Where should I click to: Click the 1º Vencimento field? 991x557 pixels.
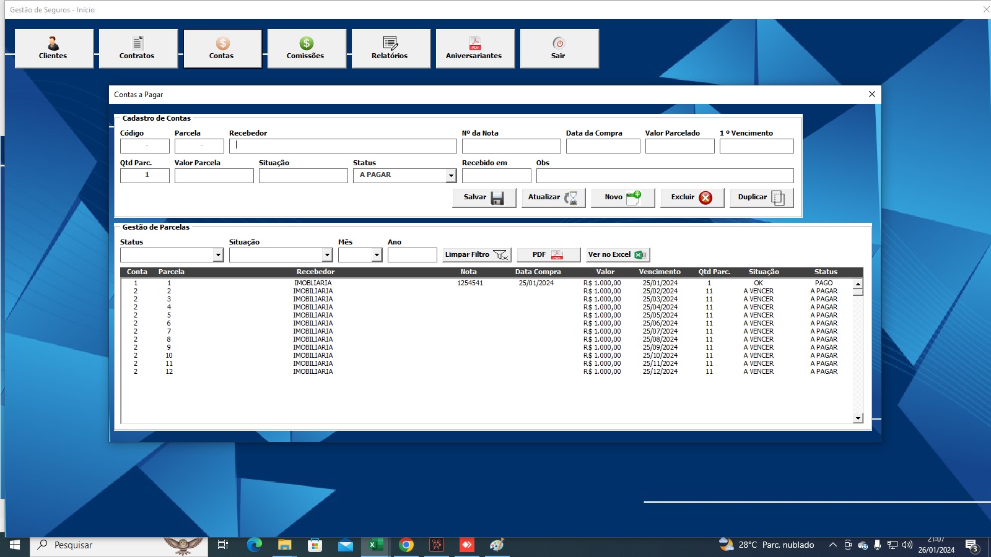[757, 146]
